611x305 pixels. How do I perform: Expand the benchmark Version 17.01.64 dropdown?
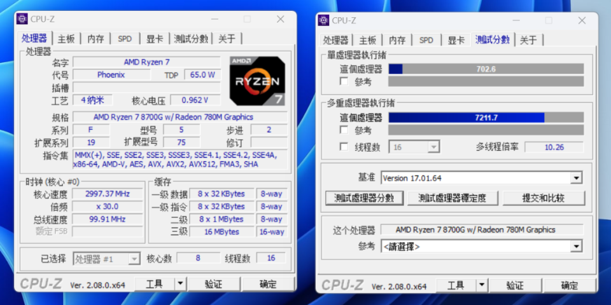coord(576,178)
